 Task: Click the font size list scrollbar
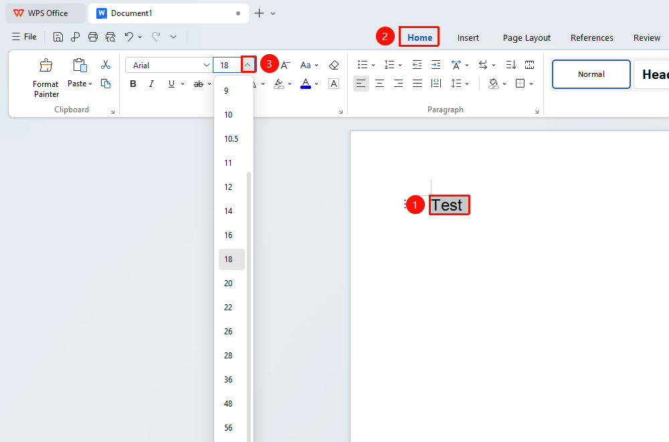click(249, 307)
